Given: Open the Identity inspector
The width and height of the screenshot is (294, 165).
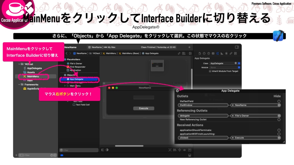Looking at the screenshot, I should tap(213, 54).
